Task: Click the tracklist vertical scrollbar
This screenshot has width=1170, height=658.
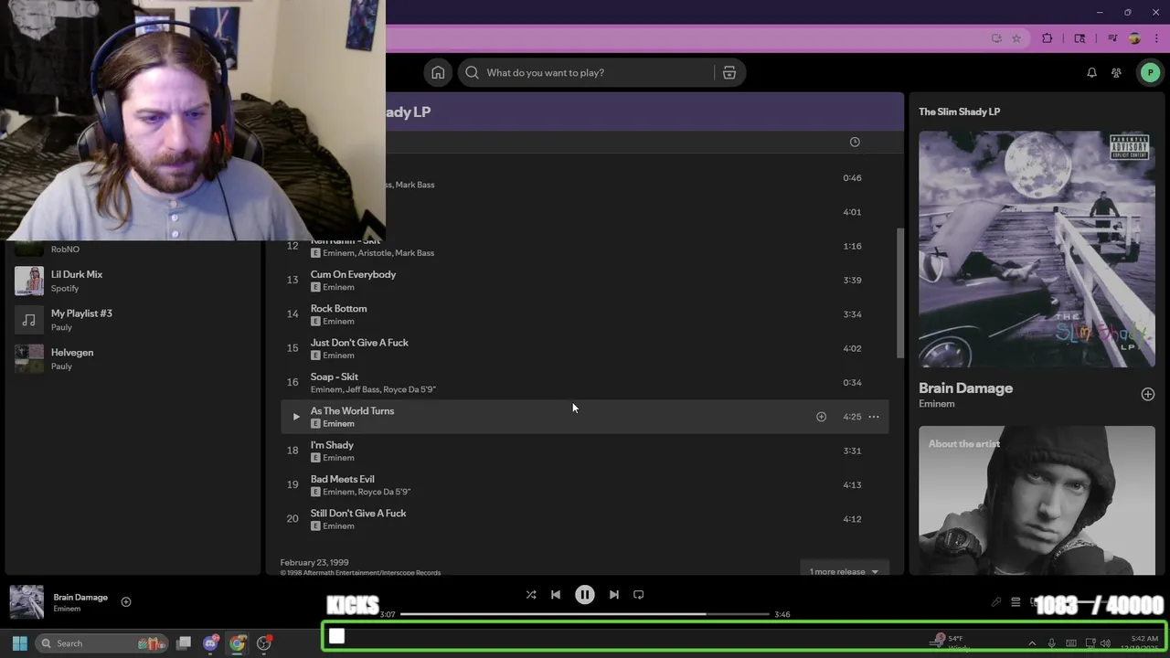Action: click(x=899, y=292)
